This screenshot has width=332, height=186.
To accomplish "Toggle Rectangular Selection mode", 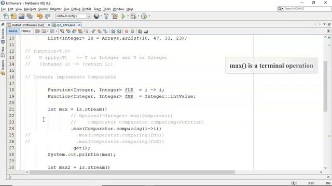I will click(86, 31).
